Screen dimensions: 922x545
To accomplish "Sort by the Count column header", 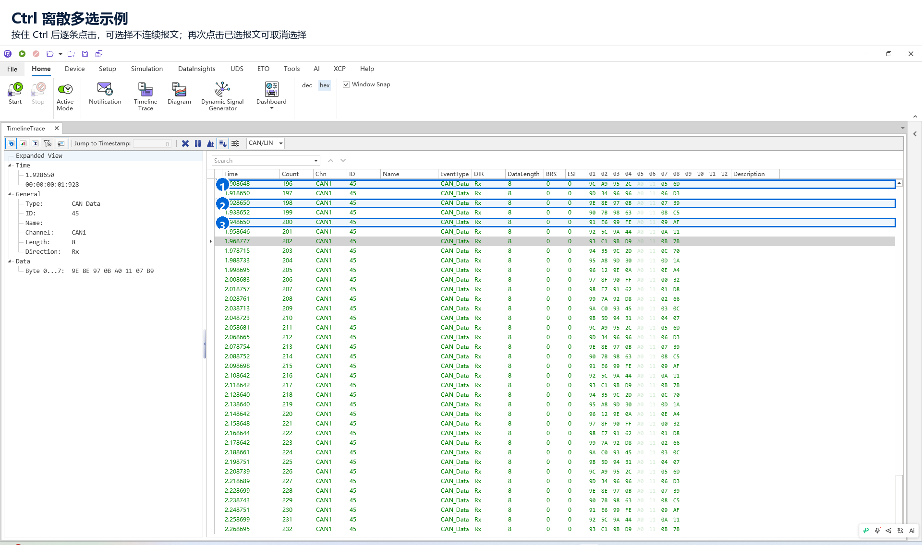I will [296, 174].
